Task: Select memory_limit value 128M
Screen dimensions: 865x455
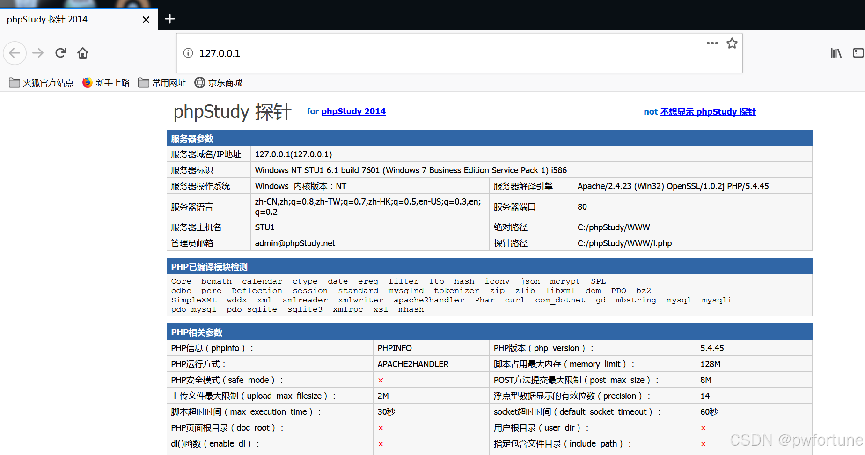Action: (710, 364)
